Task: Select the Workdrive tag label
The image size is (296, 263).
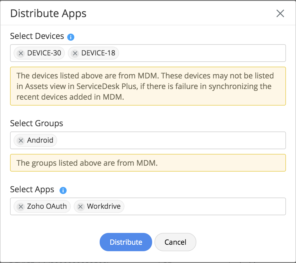Action: pyautogui.click(x=104, y=206)
